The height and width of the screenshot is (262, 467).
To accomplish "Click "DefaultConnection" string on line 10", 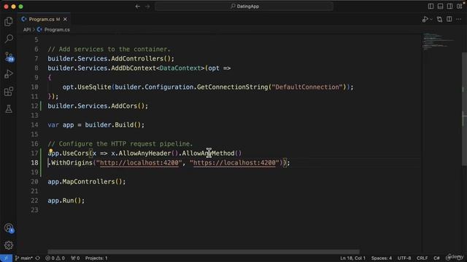I will click(x=306, y=87).
